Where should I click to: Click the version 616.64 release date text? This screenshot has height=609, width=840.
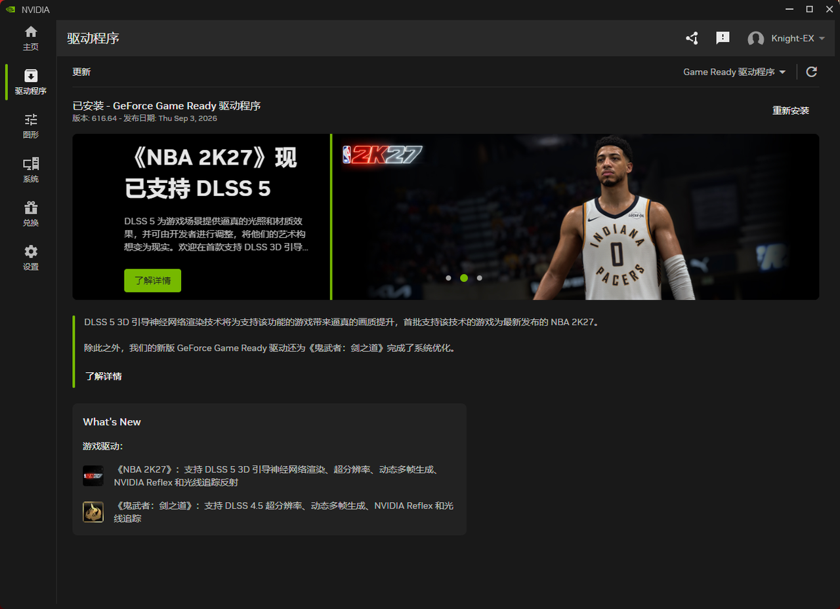pos(144,119)
